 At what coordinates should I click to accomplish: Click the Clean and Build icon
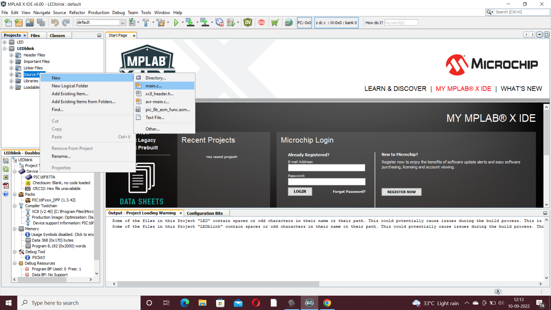point(161,22)
